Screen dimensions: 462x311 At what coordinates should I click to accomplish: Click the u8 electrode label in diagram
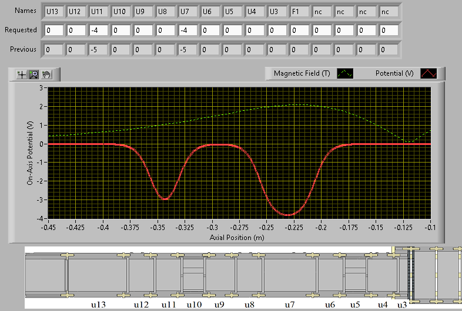click(x=249, y=305)
